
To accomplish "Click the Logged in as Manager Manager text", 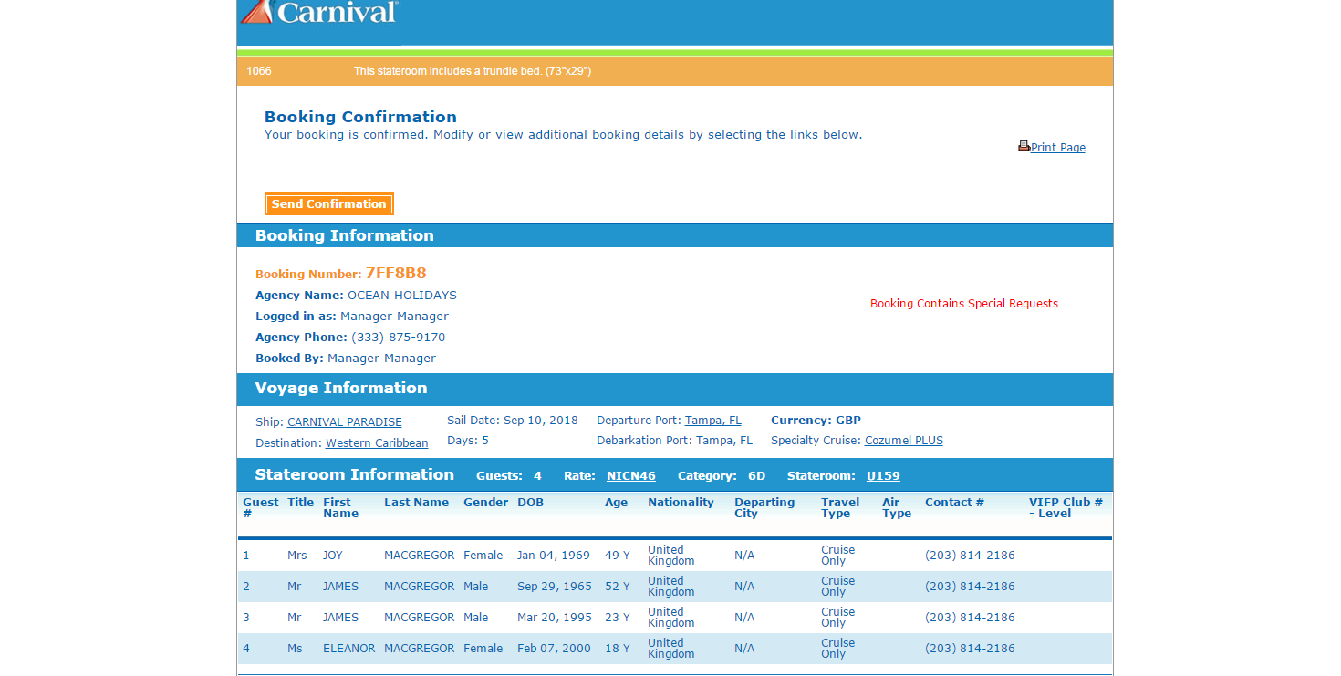I will tap(352, 317).
